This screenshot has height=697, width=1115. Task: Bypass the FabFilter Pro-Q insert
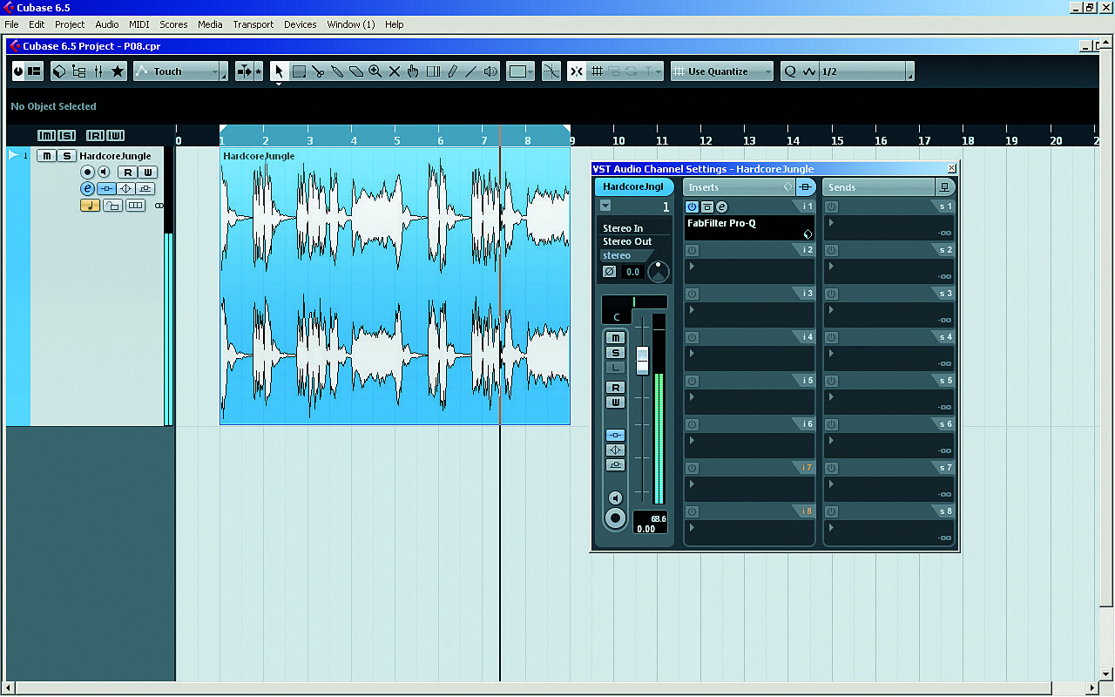pyautogui.click(x=707, y=206)
